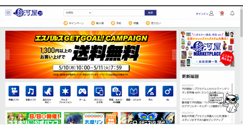Click the キャンペーン megaphone icon
The height and width of the screenshot is (129, 243).
pos(65,23)
